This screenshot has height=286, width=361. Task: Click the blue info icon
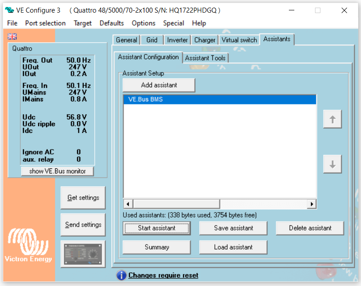(121, 275)
